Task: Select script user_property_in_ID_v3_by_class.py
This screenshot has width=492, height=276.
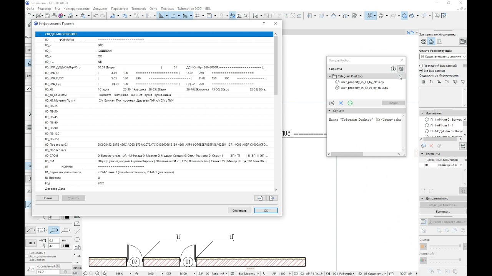Action: pyautogui.click(x=364, y=88)
